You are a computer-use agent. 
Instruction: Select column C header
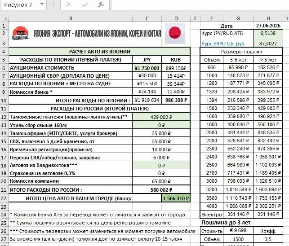pos(147,18)
